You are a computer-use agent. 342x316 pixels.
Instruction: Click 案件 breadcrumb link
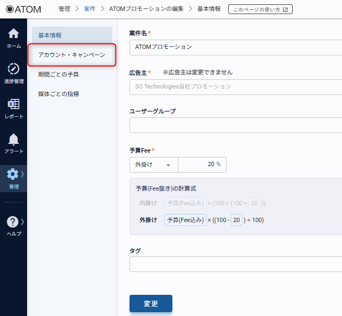pos(89,9)
